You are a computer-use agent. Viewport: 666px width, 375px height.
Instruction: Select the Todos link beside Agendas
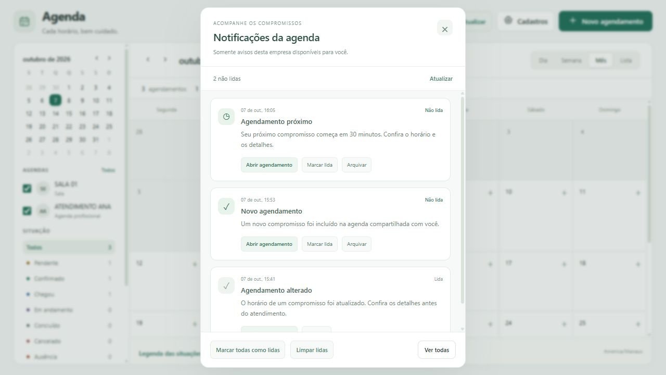pyautogui.click(x=108, y=170)
